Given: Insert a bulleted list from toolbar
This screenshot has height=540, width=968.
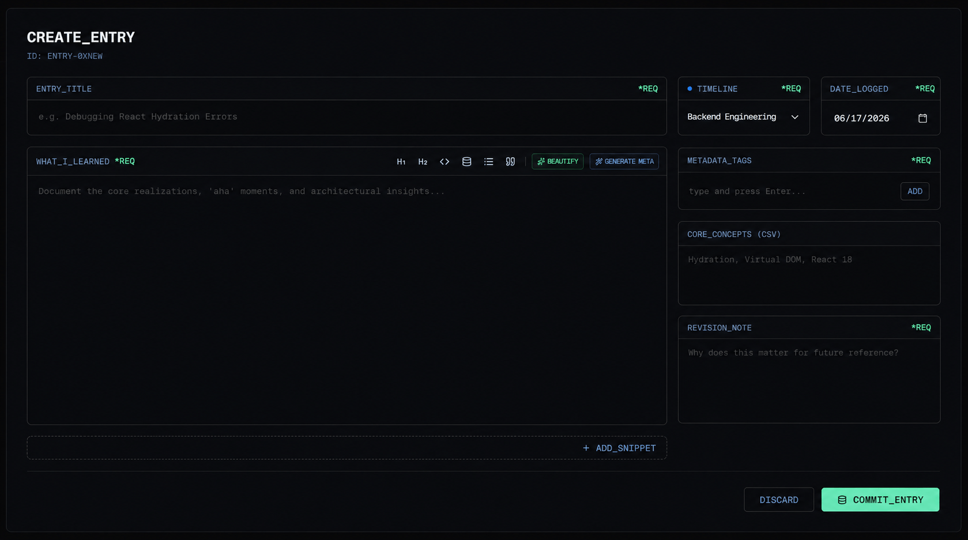Looking at the screenshot, I should coord(488,162).
